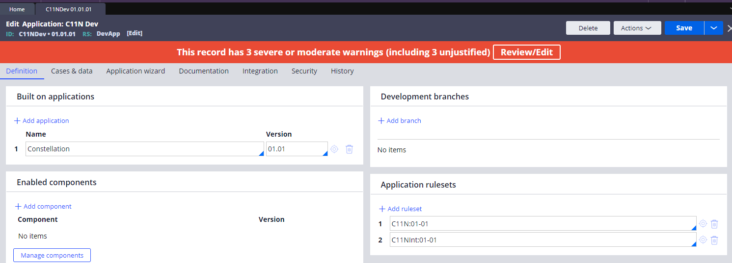Open the Security tab
This screenshot has height=263, width=732.
[304, 71]
